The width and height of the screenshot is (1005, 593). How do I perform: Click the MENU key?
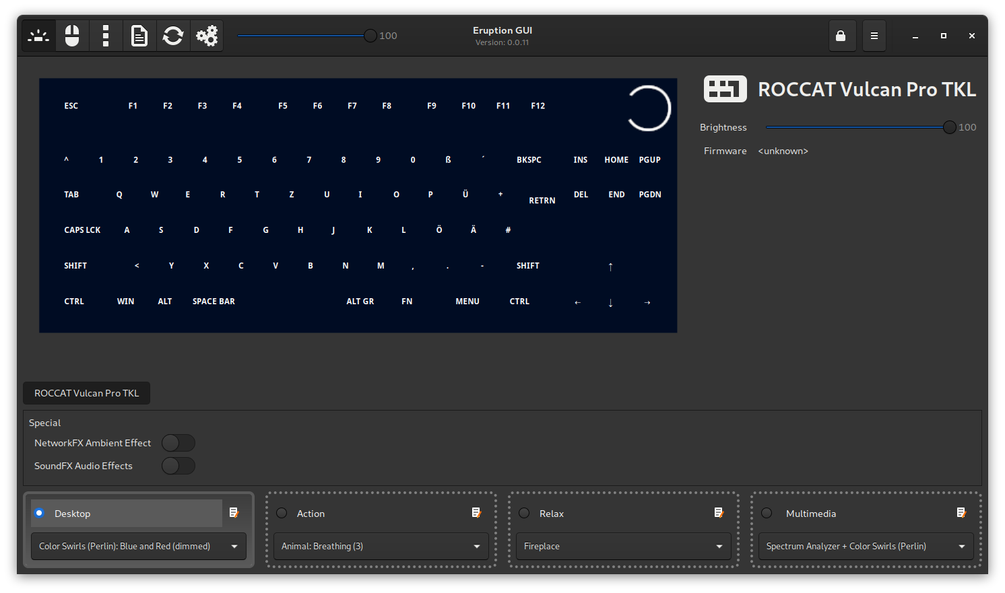pos(467,302)
